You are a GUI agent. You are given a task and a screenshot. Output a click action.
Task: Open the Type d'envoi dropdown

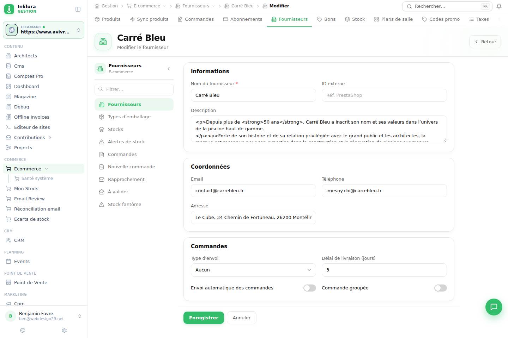pos(253,270)
